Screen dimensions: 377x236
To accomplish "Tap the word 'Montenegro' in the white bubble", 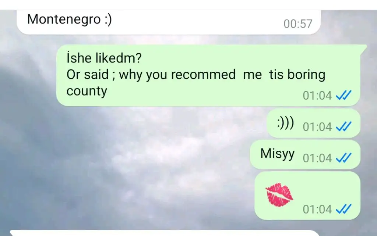I will tap(64, 19).
